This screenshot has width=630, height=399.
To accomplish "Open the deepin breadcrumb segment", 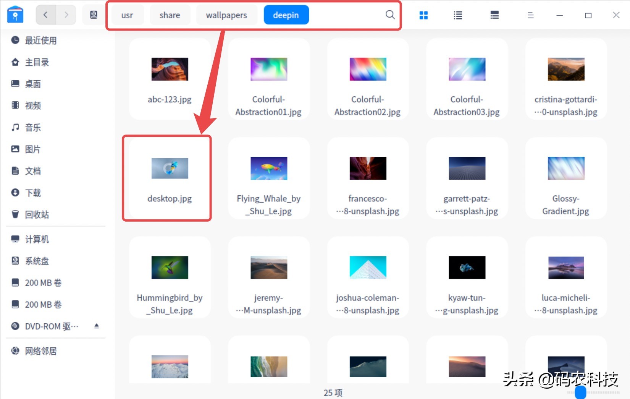I will [286, 15].
